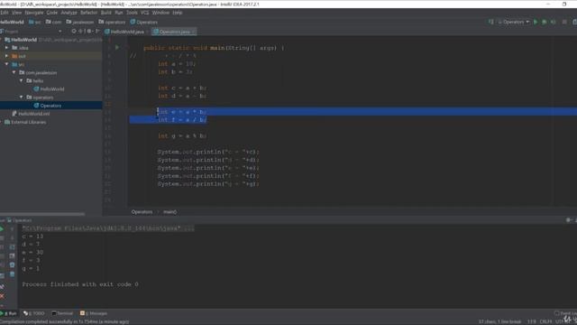
Task: Open the Terminal tool window tab
Action: click(62, 313)
